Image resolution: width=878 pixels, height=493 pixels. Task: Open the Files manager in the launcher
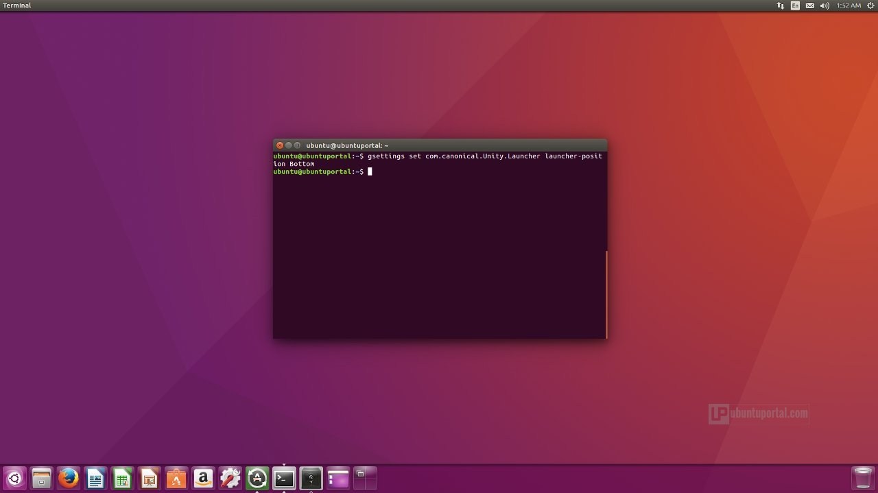pos(42,478)
